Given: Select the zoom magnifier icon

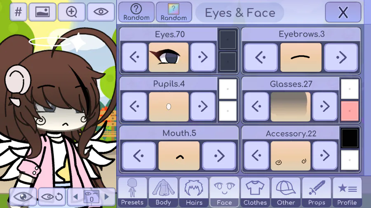Looking at the screenshot, I should click(x=71, y=12).
